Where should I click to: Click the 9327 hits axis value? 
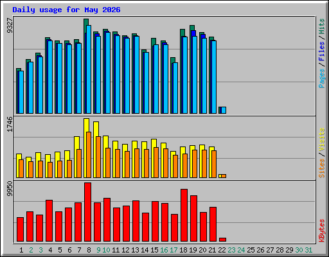point(10,26)
